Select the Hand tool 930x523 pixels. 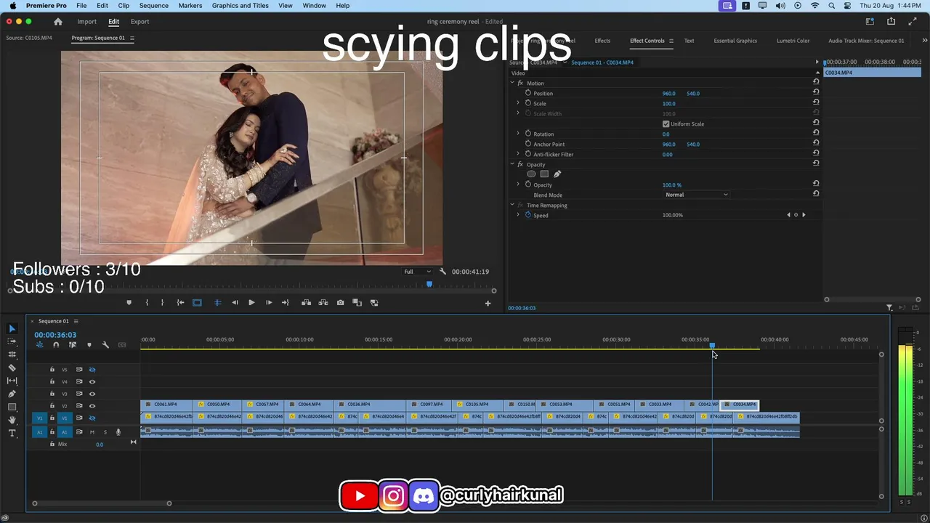(12, 420)
